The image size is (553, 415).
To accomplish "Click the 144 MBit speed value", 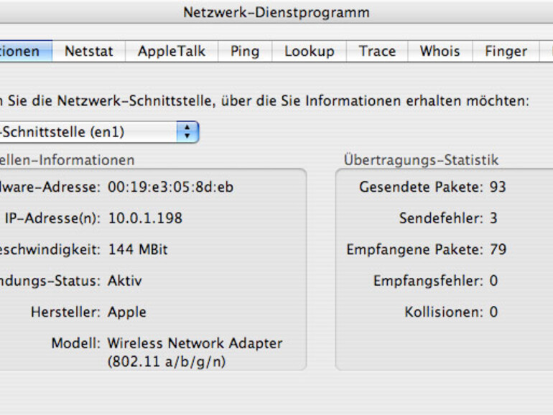I will 138,250.
